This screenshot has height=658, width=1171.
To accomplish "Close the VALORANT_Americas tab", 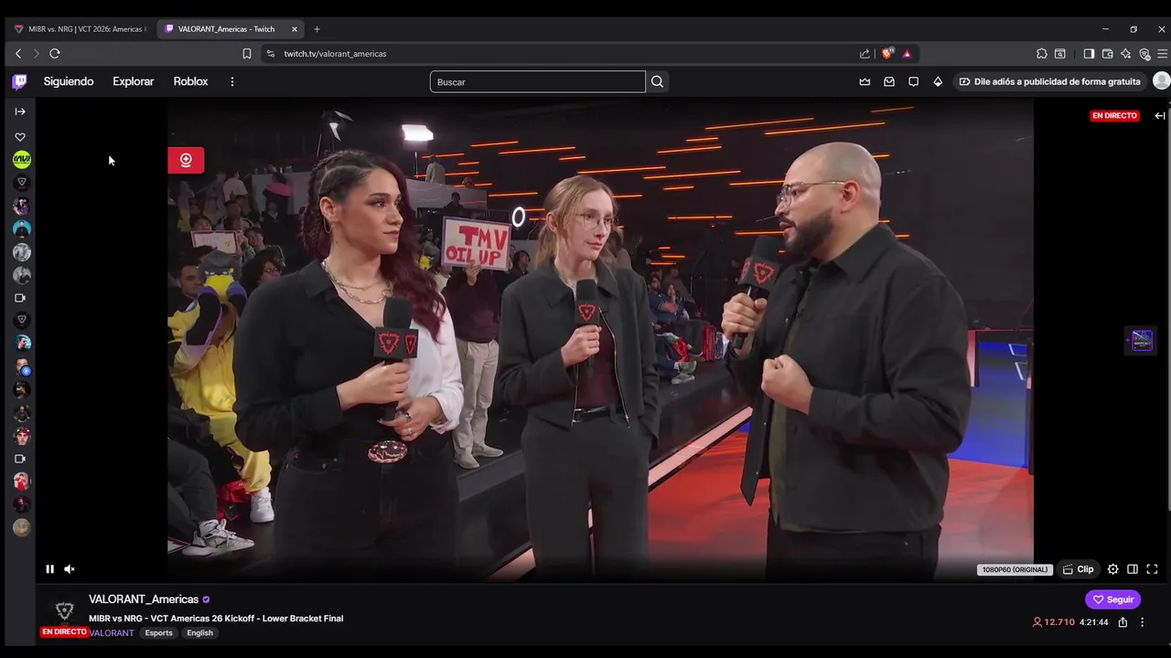I will pyautogui.click(x=295, y=29).
